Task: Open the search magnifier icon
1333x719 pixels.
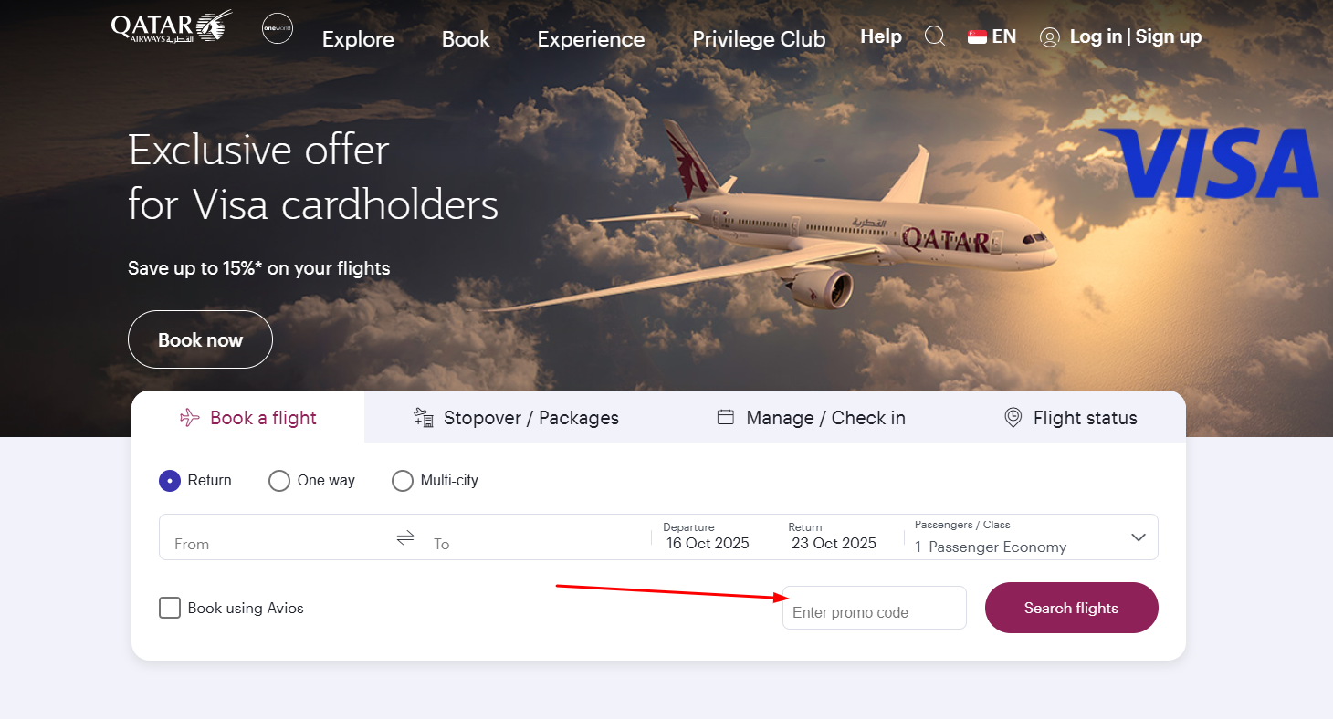Action: (x=935, y=36)
